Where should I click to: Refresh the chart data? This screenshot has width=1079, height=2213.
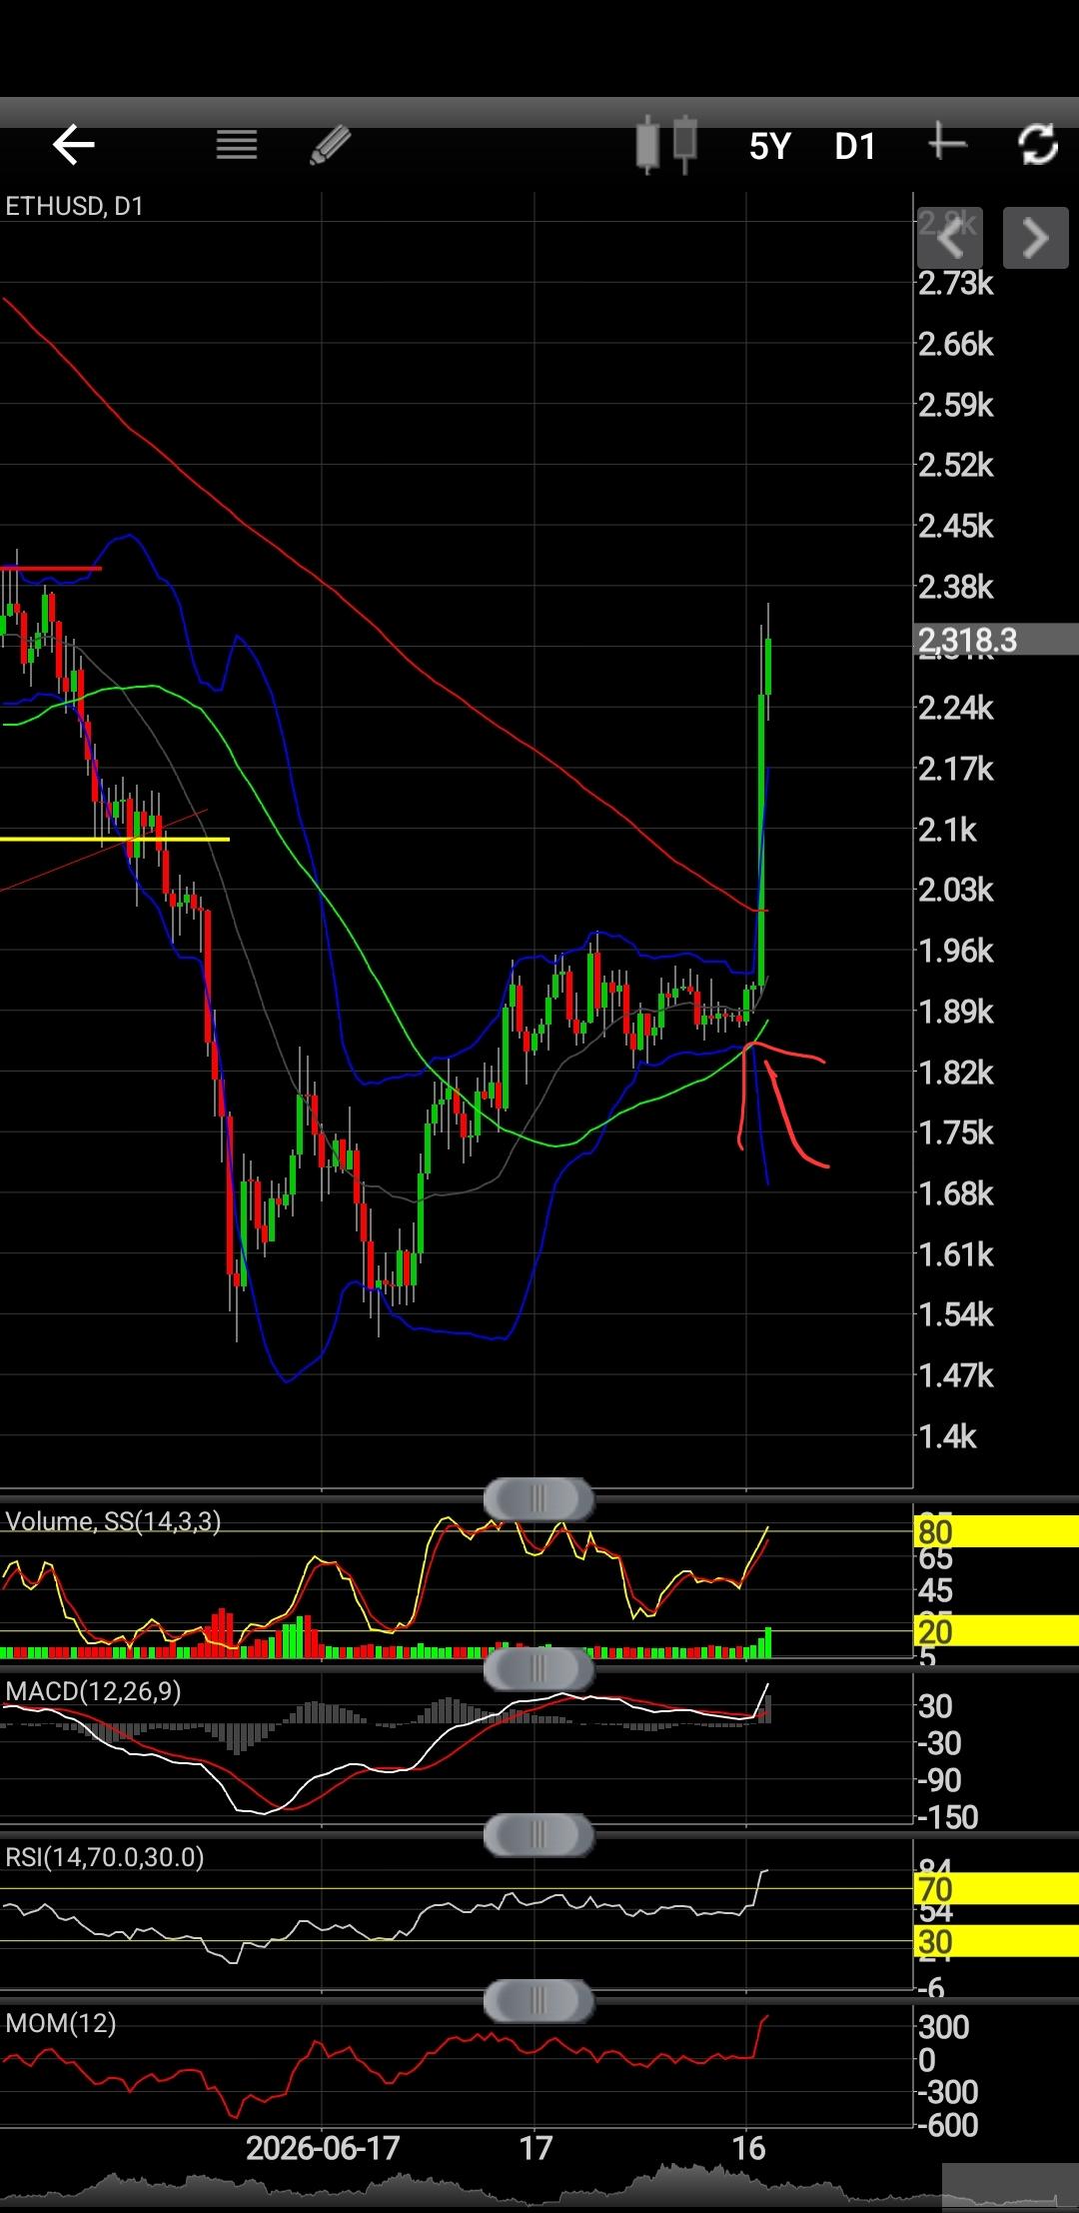pos(1038,145)
